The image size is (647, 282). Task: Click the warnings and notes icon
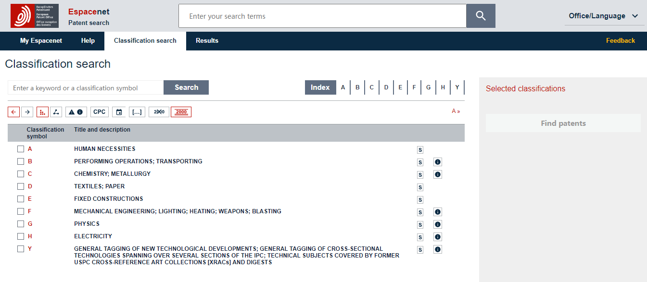pyautogui.click(x=76, y=112)
